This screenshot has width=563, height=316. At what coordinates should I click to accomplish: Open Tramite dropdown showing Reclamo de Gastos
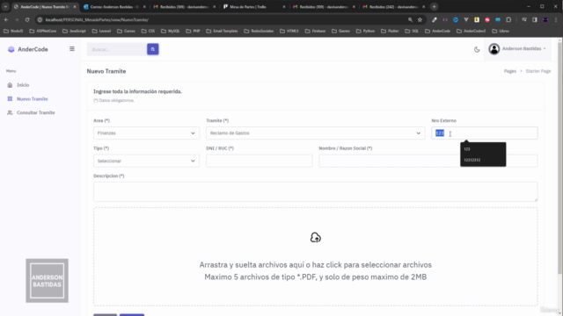pyautogui.click(x=315, y=133)
